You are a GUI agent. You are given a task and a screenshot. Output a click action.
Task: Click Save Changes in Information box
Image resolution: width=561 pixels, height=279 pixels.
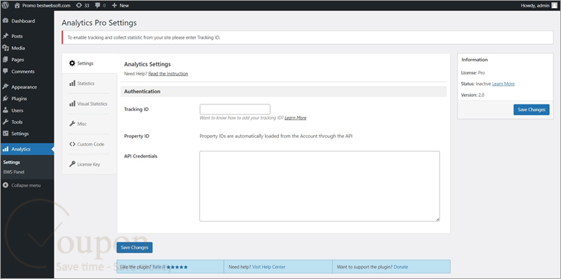[531, 110]
